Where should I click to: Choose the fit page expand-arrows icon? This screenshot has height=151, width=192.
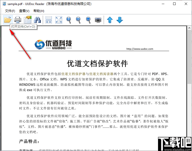(x=59, y=20)
